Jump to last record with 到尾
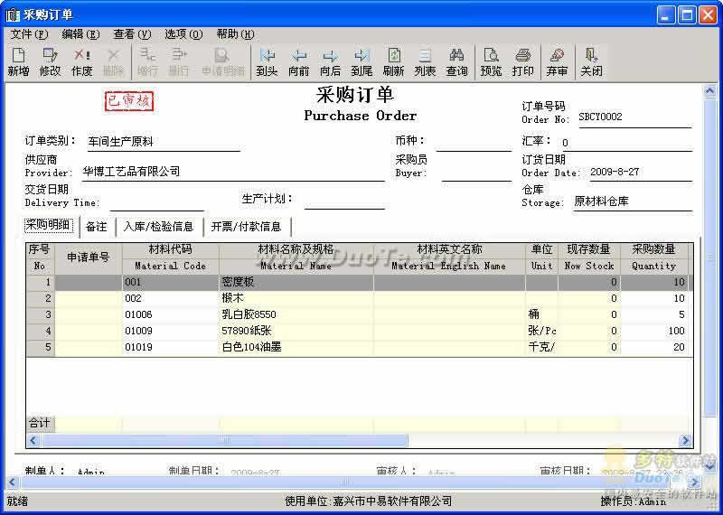This screenshot has height=515, width=723. [361, 62]
